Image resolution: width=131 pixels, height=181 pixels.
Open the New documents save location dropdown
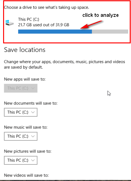coord(21,112)
